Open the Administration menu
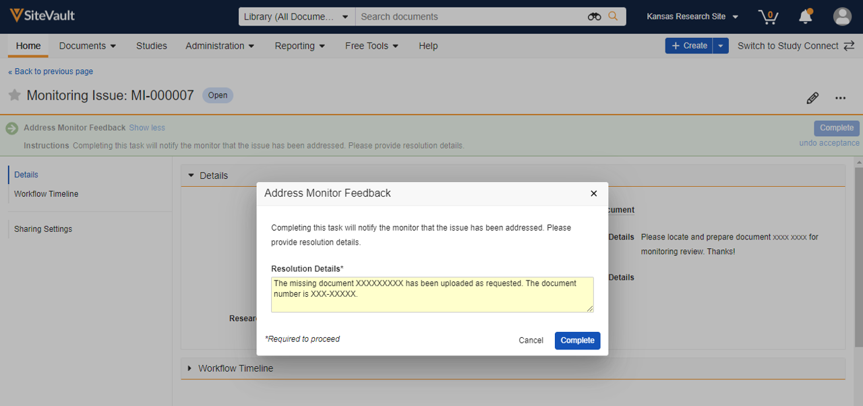Viewport: 863px width, 406px height. (x=220, y=46)
